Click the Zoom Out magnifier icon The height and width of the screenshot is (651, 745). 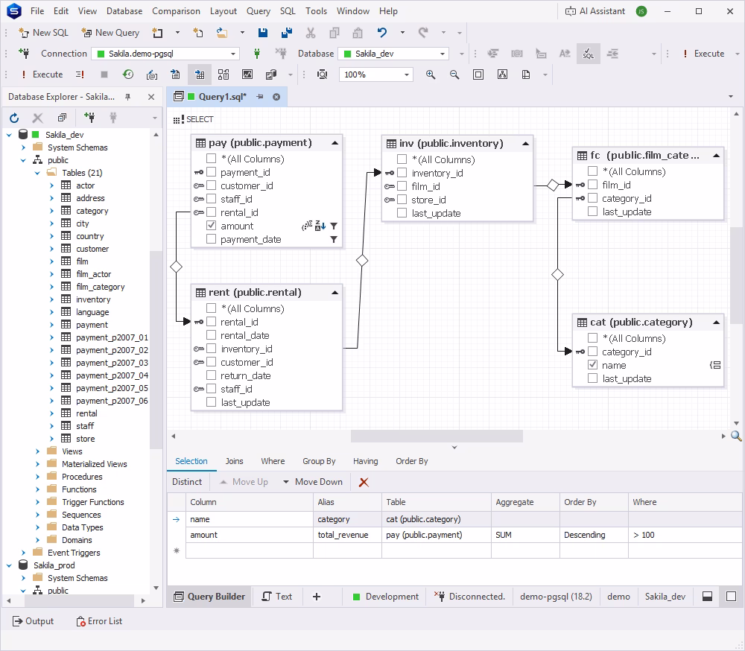[454, 74]
